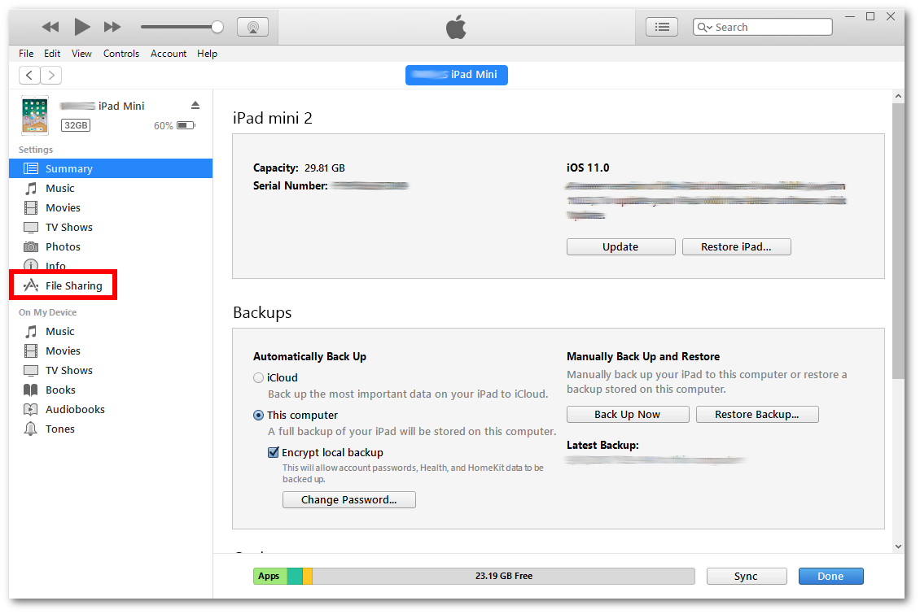Click the forward navigation arrow
This screenshot has width=920, height=614.
[50, 74]
